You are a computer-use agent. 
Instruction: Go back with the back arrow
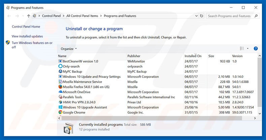coord(9,16)
